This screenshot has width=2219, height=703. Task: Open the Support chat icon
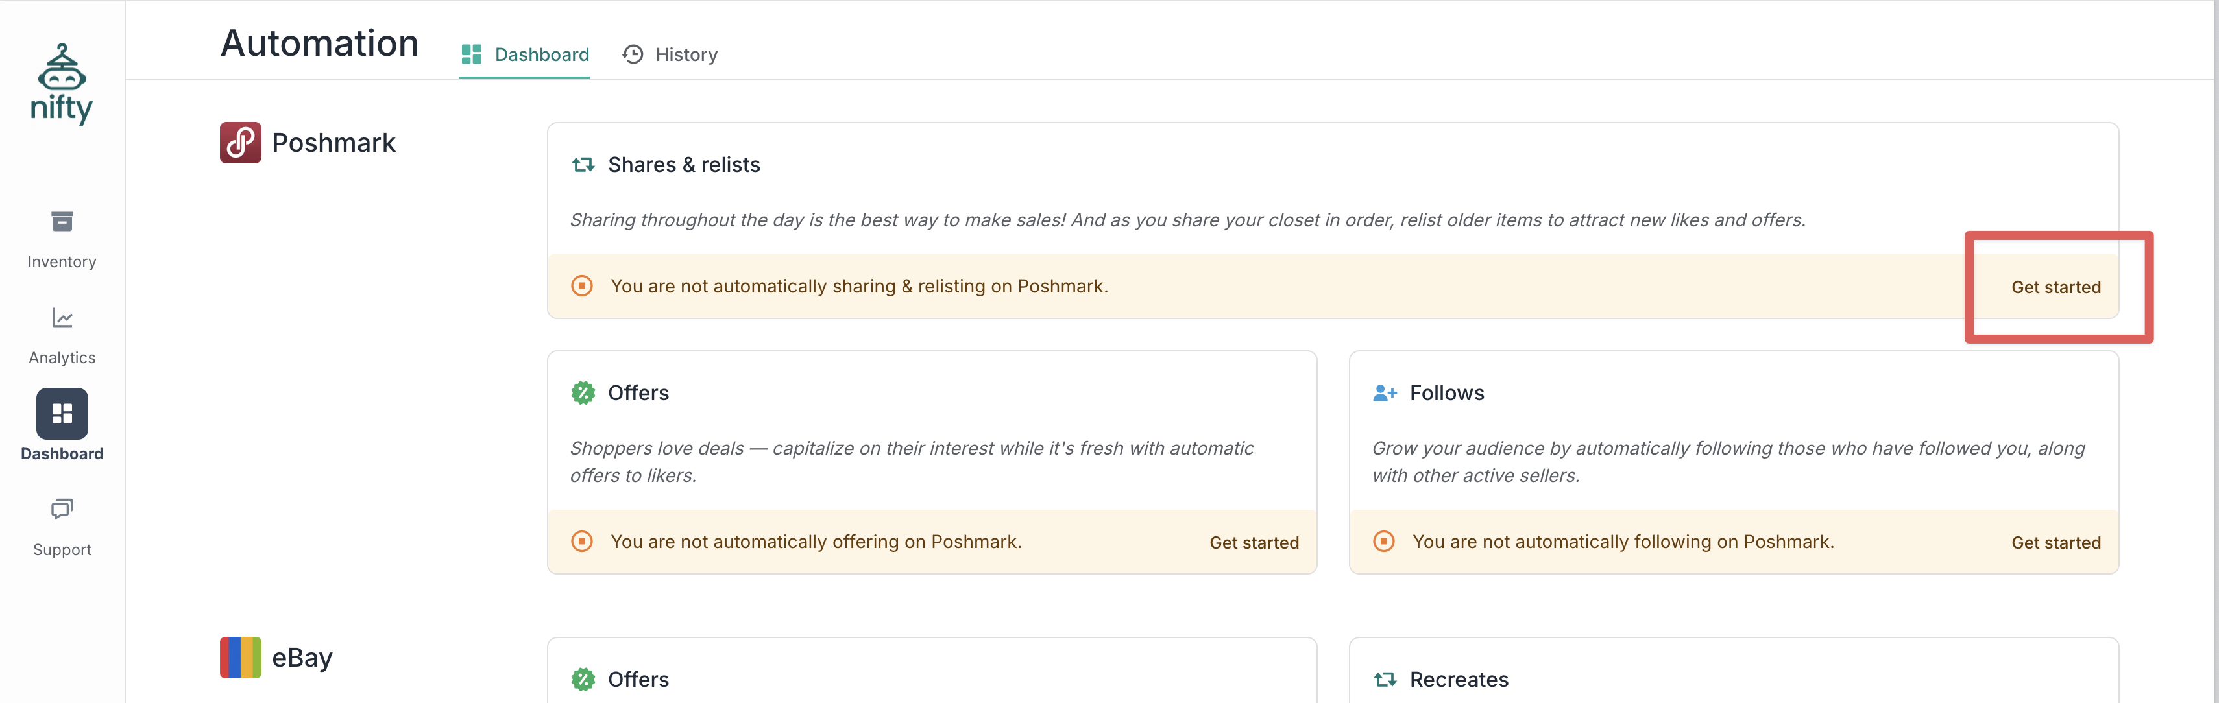62,509
